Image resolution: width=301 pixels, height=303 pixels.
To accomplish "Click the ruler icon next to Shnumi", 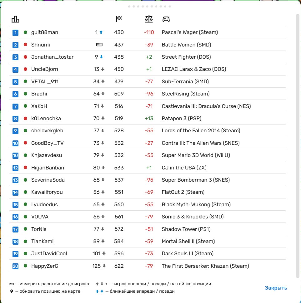I will point(99,45).
